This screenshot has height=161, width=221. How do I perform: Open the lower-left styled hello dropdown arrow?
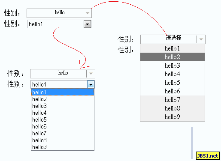click(91, 74)
